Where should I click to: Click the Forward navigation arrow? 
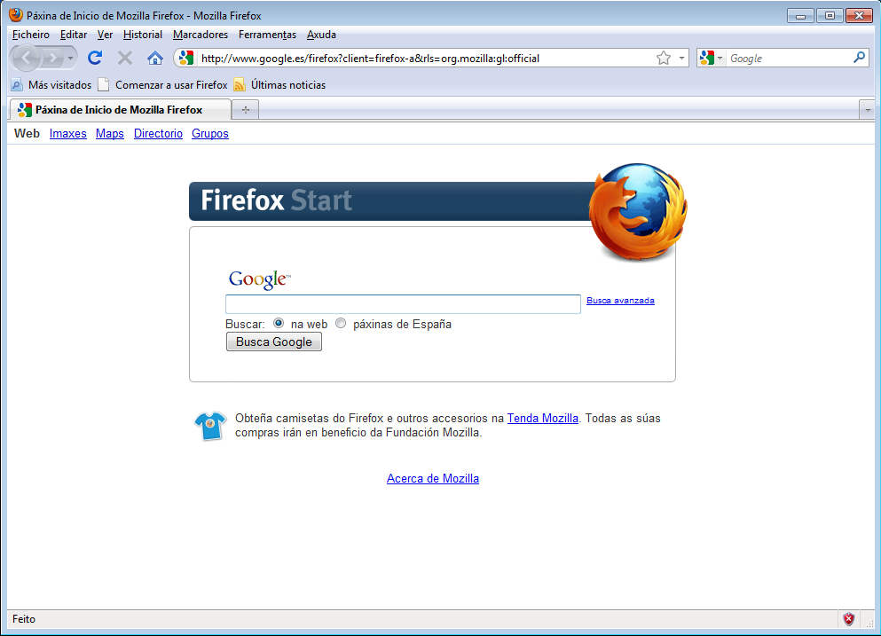[53, 58]
